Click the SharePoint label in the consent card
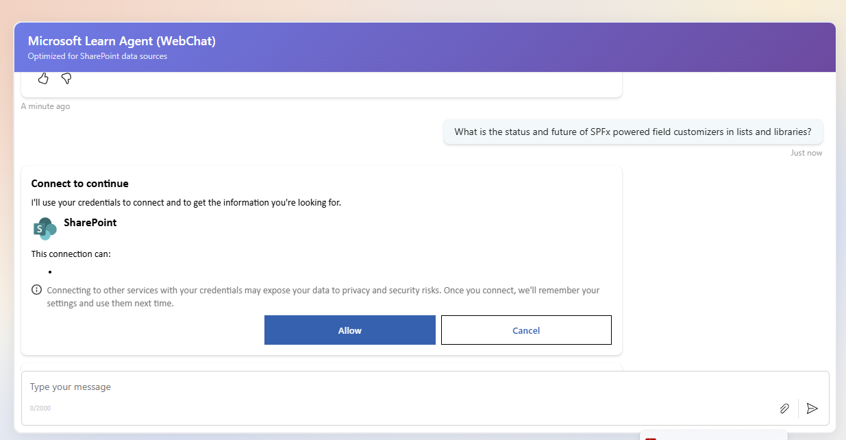The width and height of the screenshot is (846, 440). point(89,222)
